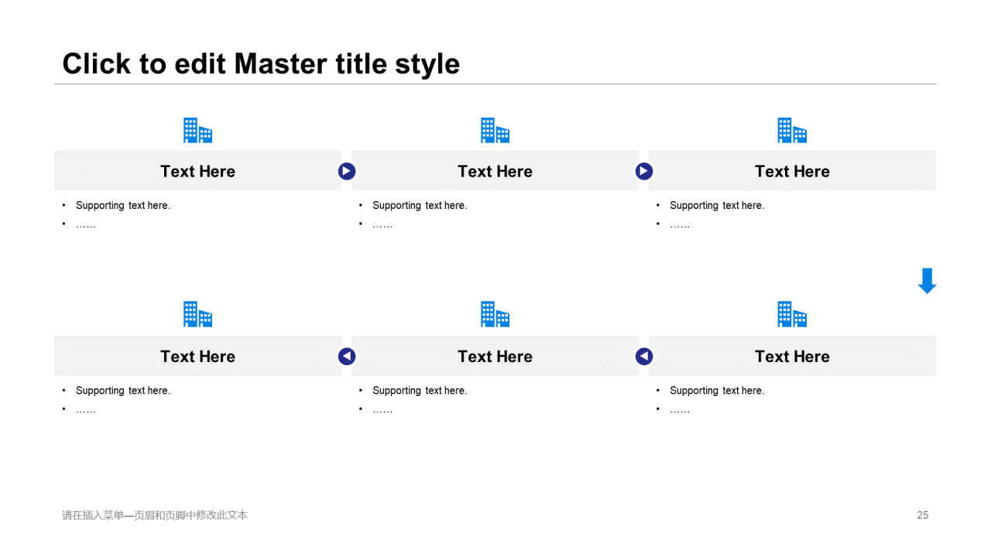The width and height of the screenshot is (991, 557).
Task: Select the building icon above the top-middle block
Action: click(x=495, y=131)
